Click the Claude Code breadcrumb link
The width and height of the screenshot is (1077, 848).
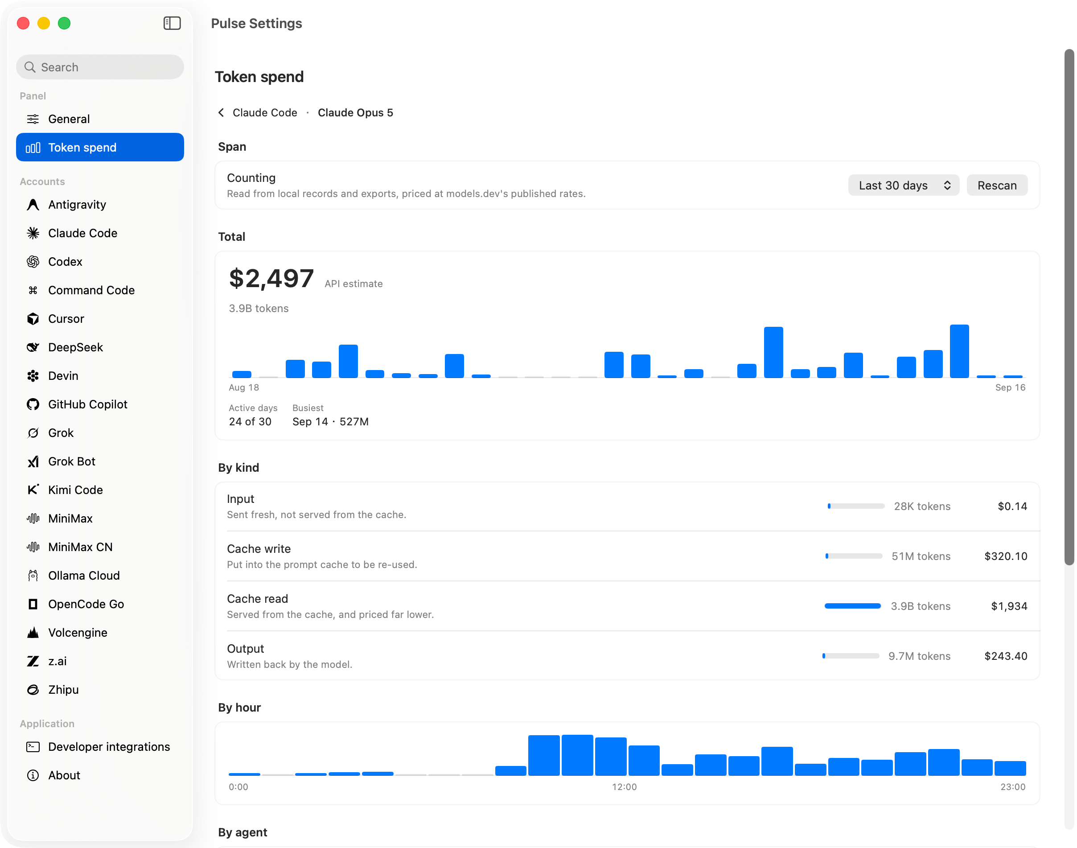pos(264,113)
